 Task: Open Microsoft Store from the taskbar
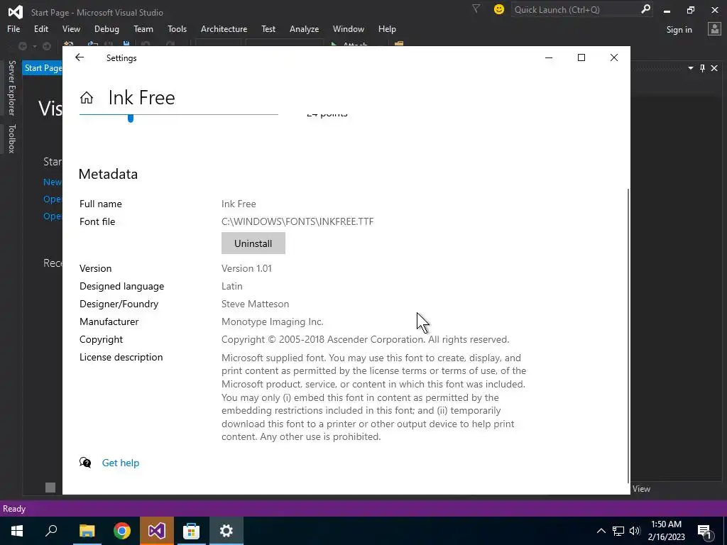191,531
